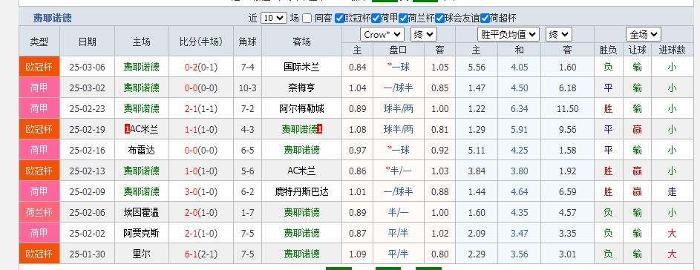Click the 欧冠杯 label on 25-01-30 row
700x270 pixels.
(39, 254)
